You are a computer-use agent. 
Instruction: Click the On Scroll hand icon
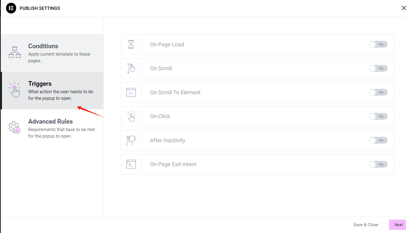tap(131, 68)
